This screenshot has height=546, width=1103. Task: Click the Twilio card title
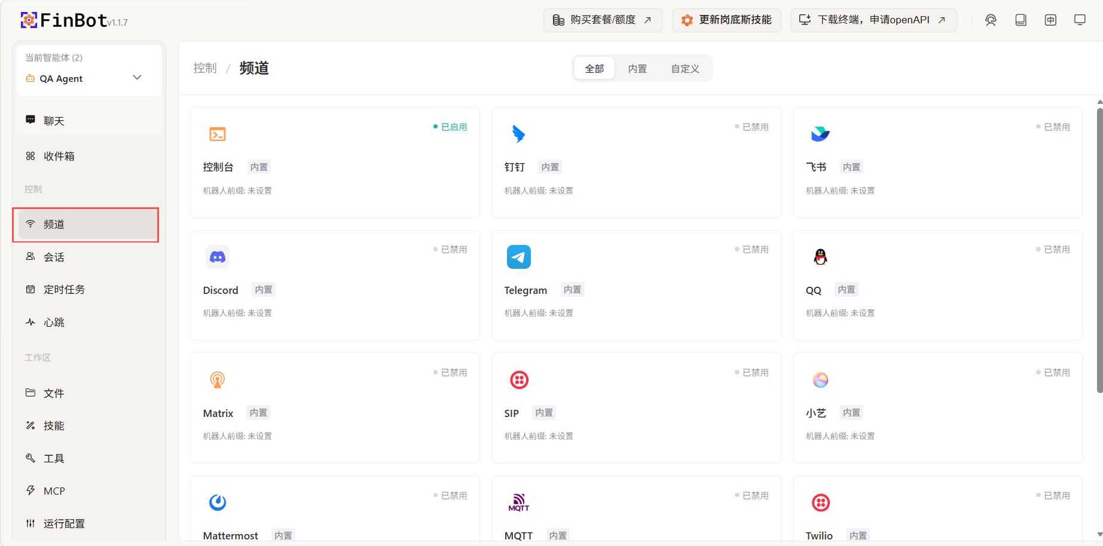819,535
